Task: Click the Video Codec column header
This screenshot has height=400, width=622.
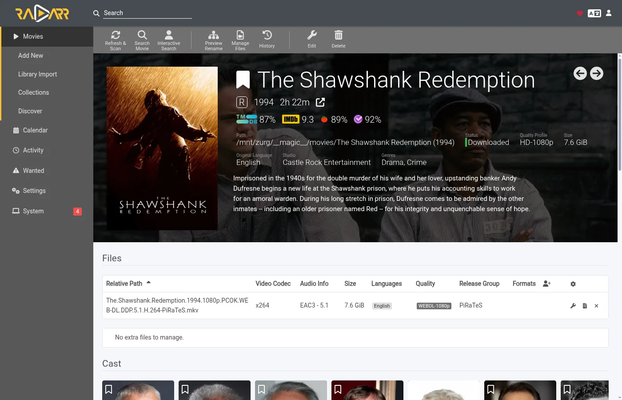Action: pyautogui.click(x=273, y=284)
